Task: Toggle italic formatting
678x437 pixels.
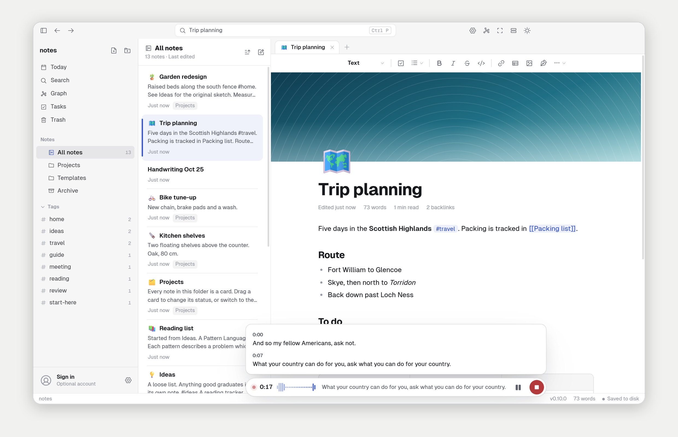Action: [x=453, y=63]
